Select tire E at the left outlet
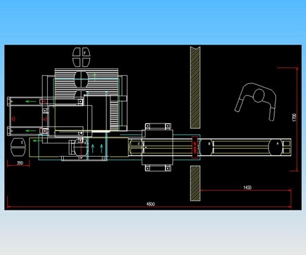This screenshot has width=306, height=255. [x=18, y=147]
